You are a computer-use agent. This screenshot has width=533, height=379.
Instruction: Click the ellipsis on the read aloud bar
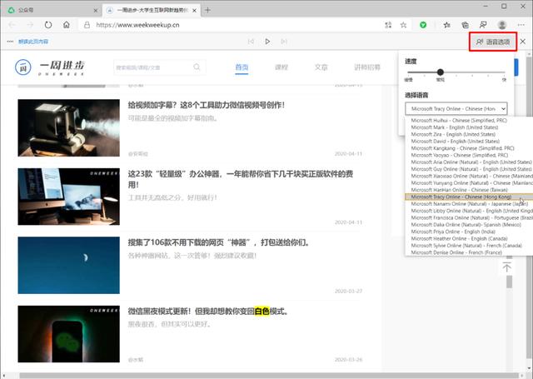(x=10, y=42)
